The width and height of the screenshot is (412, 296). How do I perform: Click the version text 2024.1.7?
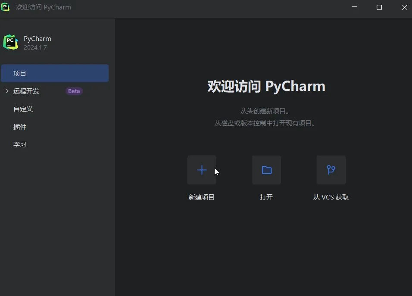[35, 47]
